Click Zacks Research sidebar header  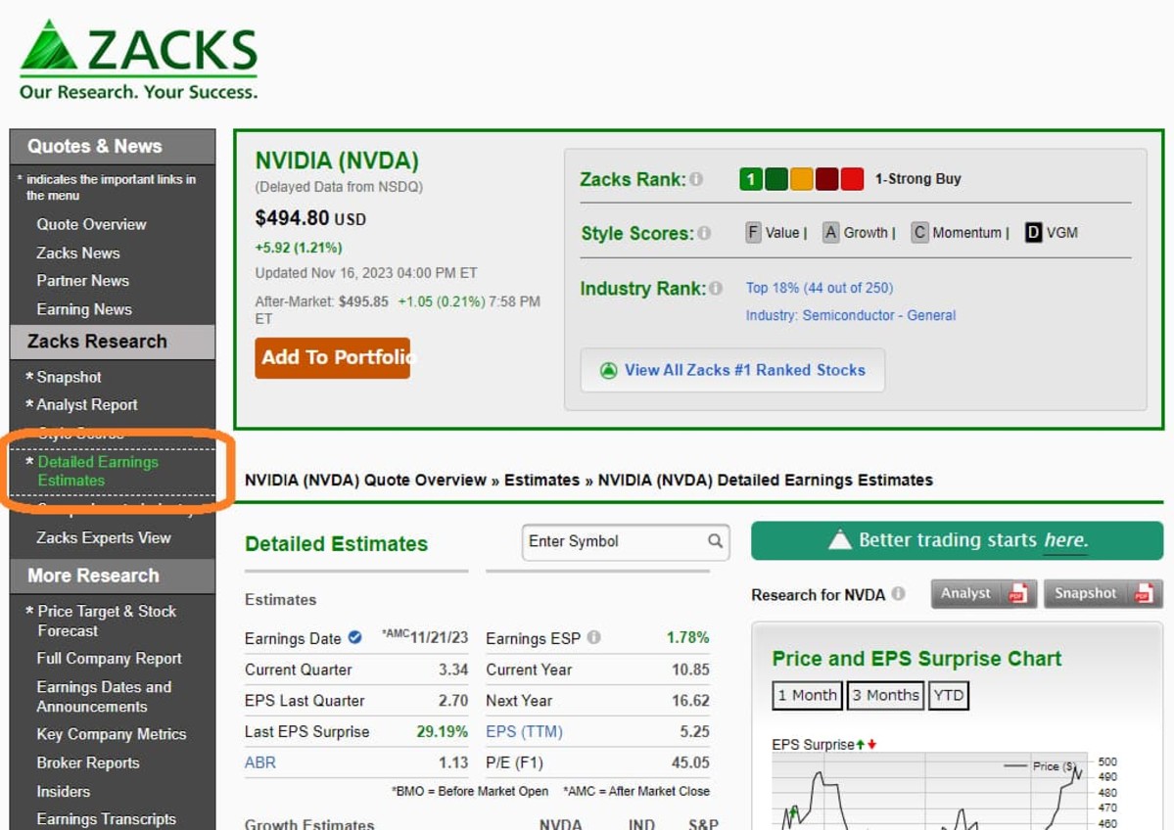point(113,342)
